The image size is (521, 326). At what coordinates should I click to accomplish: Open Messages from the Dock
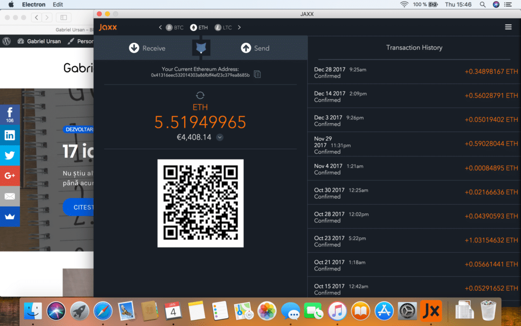tap(291, 311)
